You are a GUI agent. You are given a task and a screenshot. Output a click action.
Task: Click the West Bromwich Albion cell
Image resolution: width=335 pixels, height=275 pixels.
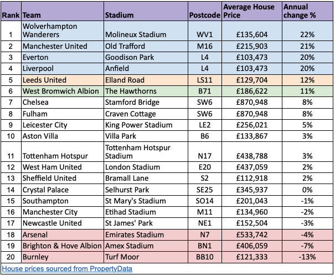click(x=63, y=91)
